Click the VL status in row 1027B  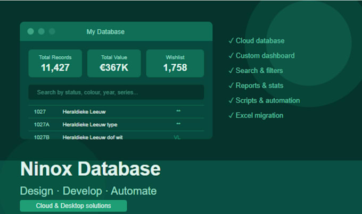pos(177,138)
